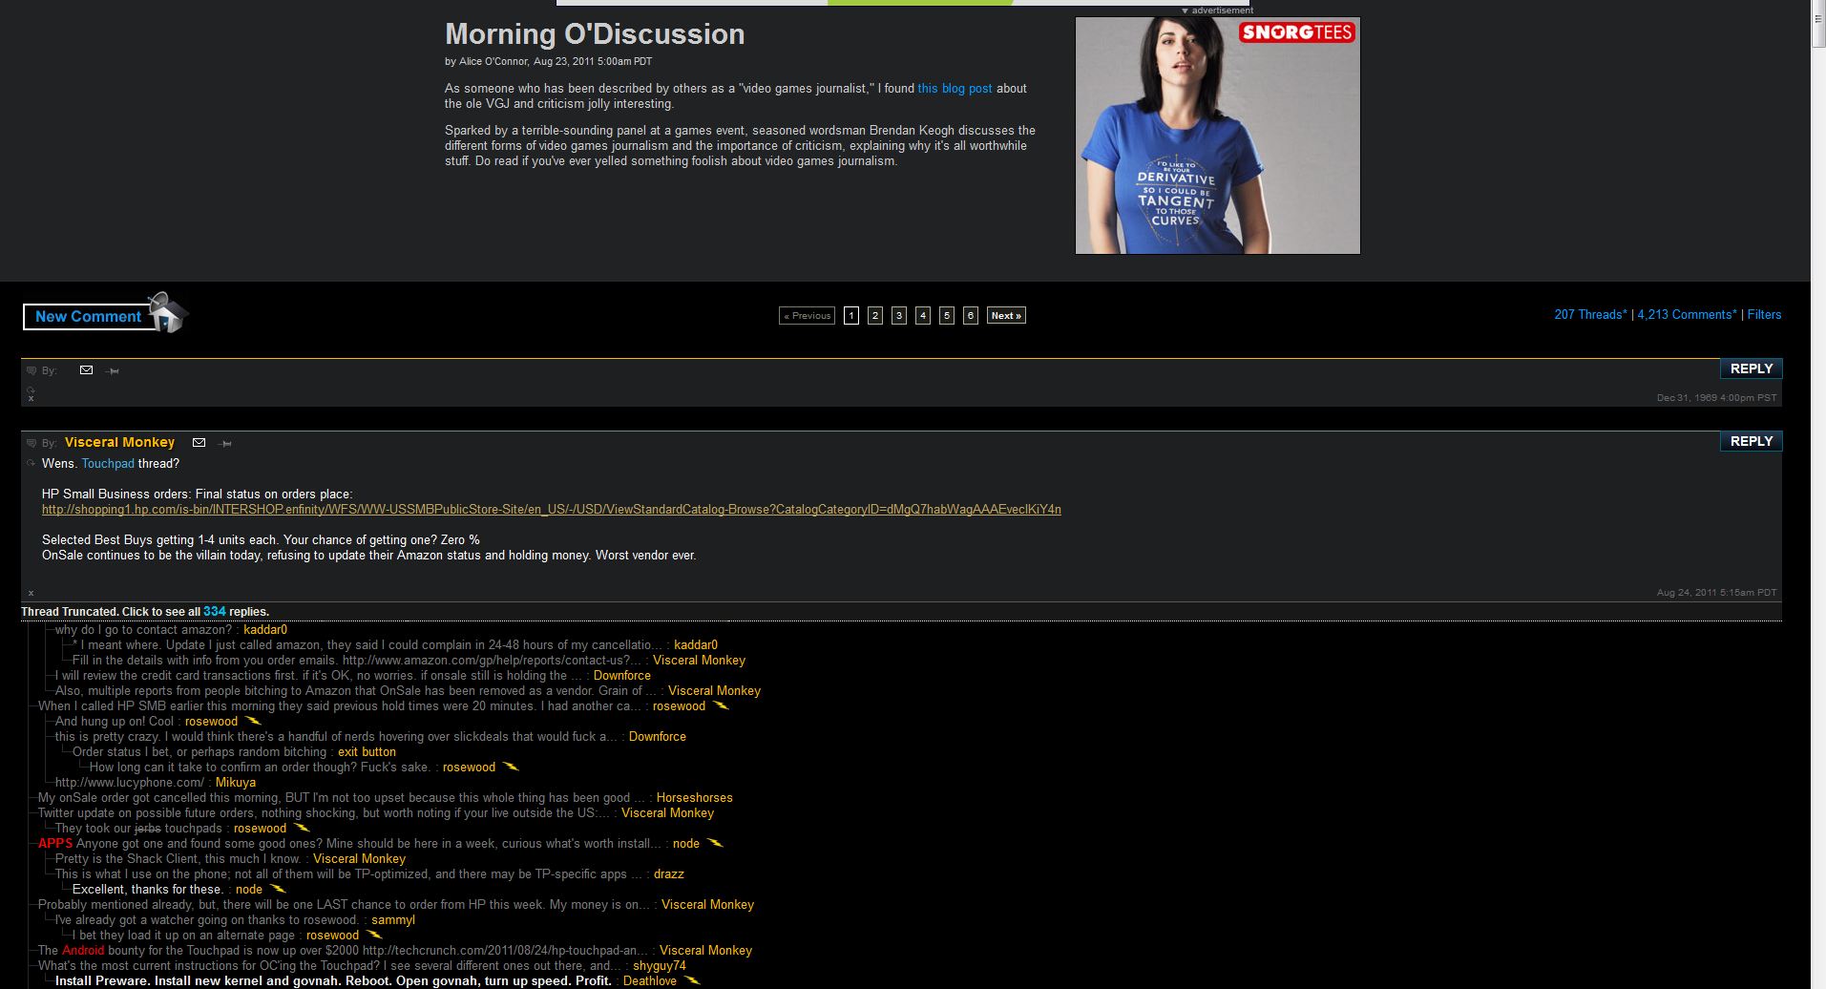The width and height of the screenshot is (1826, 989).
Task: Click the refresh arrow icon in the empty post
Action: click(x=31, y=389)
